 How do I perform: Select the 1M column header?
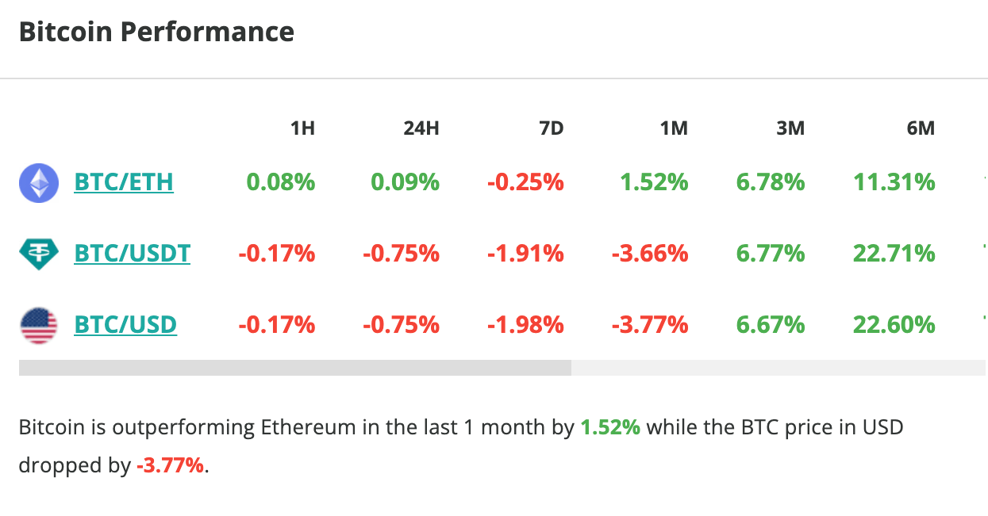[x=674, y=128]
